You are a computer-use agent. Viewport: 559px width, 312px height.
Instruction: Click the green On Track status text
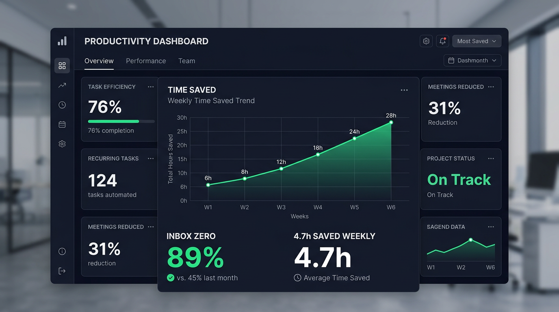click(x=459, y=180)
